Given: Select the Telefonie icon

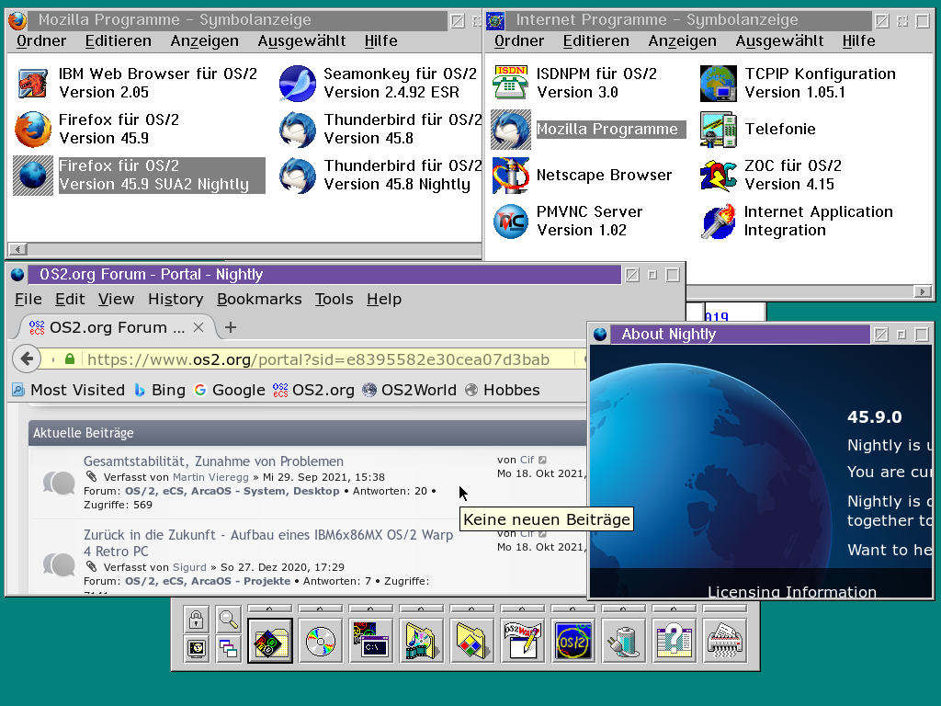Looking at the screenshot, I should click(x=719, y=129).
